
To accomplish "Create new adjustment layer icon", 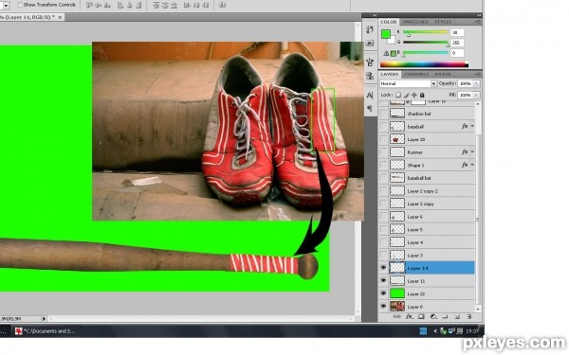I will pyautogui.click(x=433, y=316).
